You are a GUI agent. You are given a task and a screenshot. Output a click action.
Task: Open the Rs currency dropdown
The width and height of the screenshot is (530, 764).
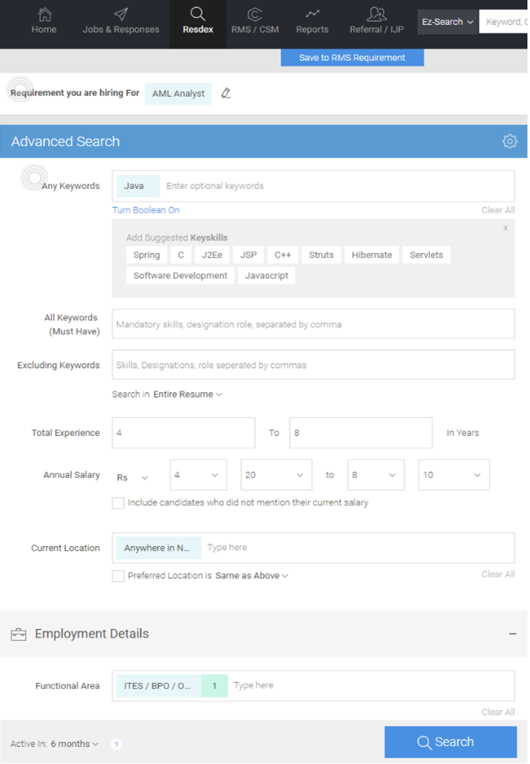pyautogui.click(x=132, y=478)
